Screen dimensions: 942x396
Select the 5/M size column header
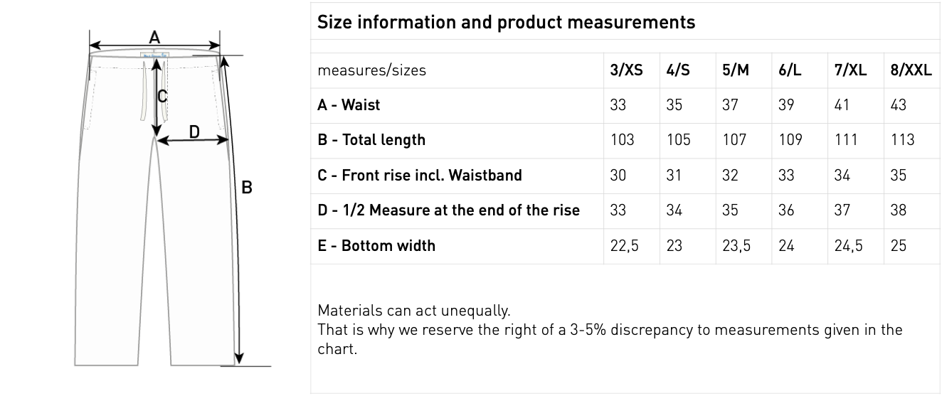coord(735,70)
